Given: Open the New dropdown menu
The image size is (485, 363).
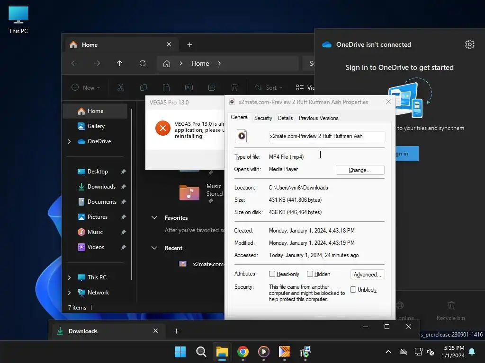Looking at the screenshot, I should coord(86,87).
